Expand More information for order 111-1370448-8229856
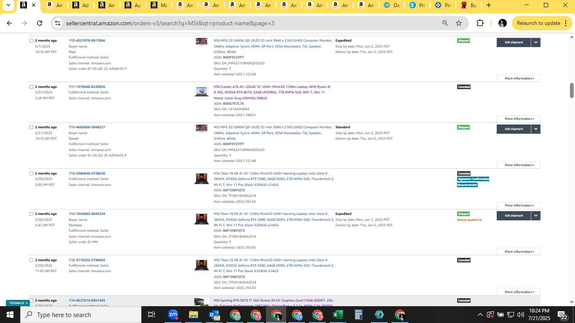The width and height of the screenshot is (575, 323). [519, 119]
